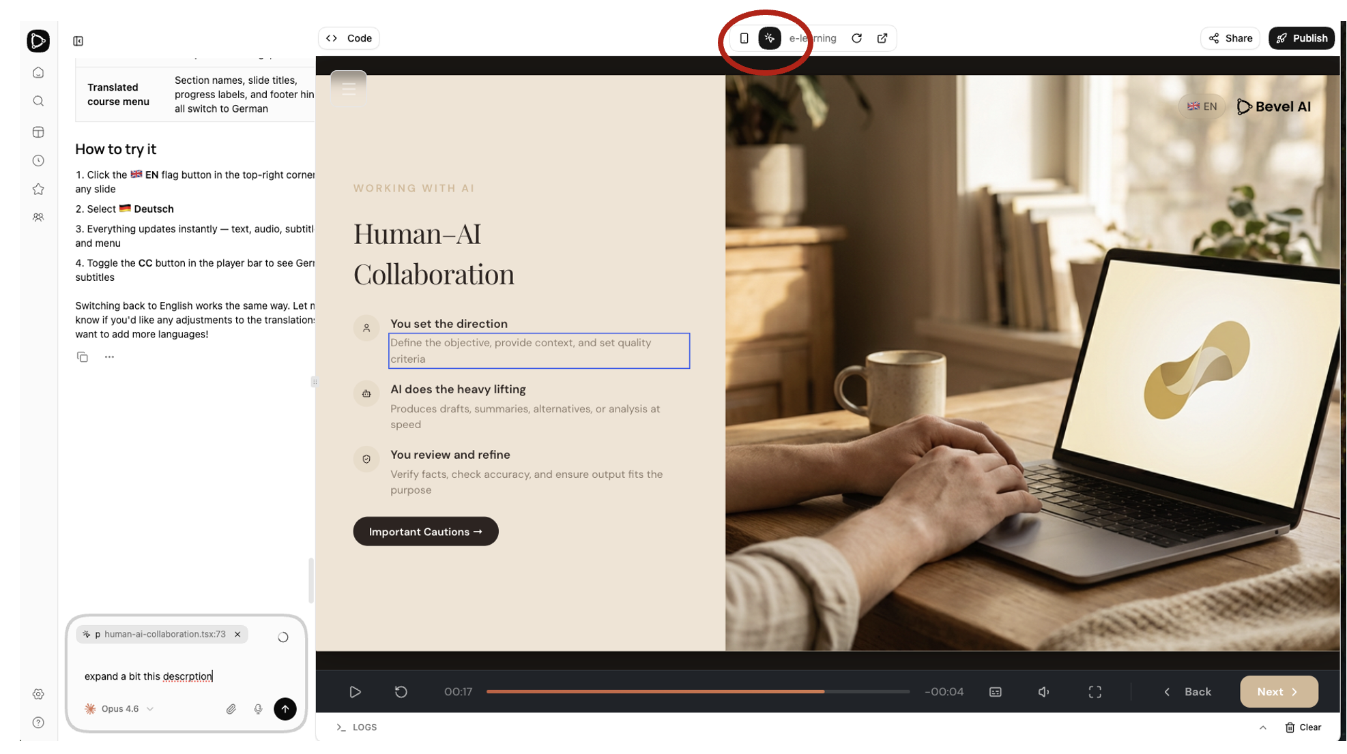
Task: Open the history clock icon
Action: pos(38,161)
